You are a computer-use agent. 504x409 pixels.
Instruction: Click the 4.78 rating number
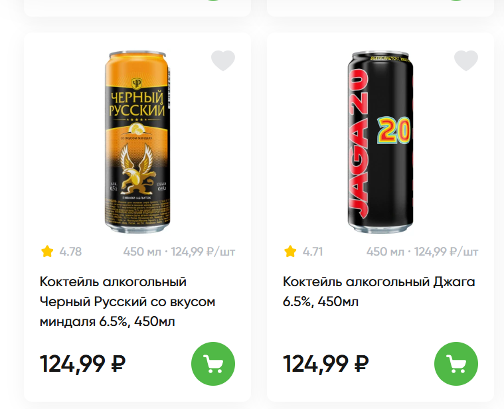pyautogui.click(x=70, y=252)
